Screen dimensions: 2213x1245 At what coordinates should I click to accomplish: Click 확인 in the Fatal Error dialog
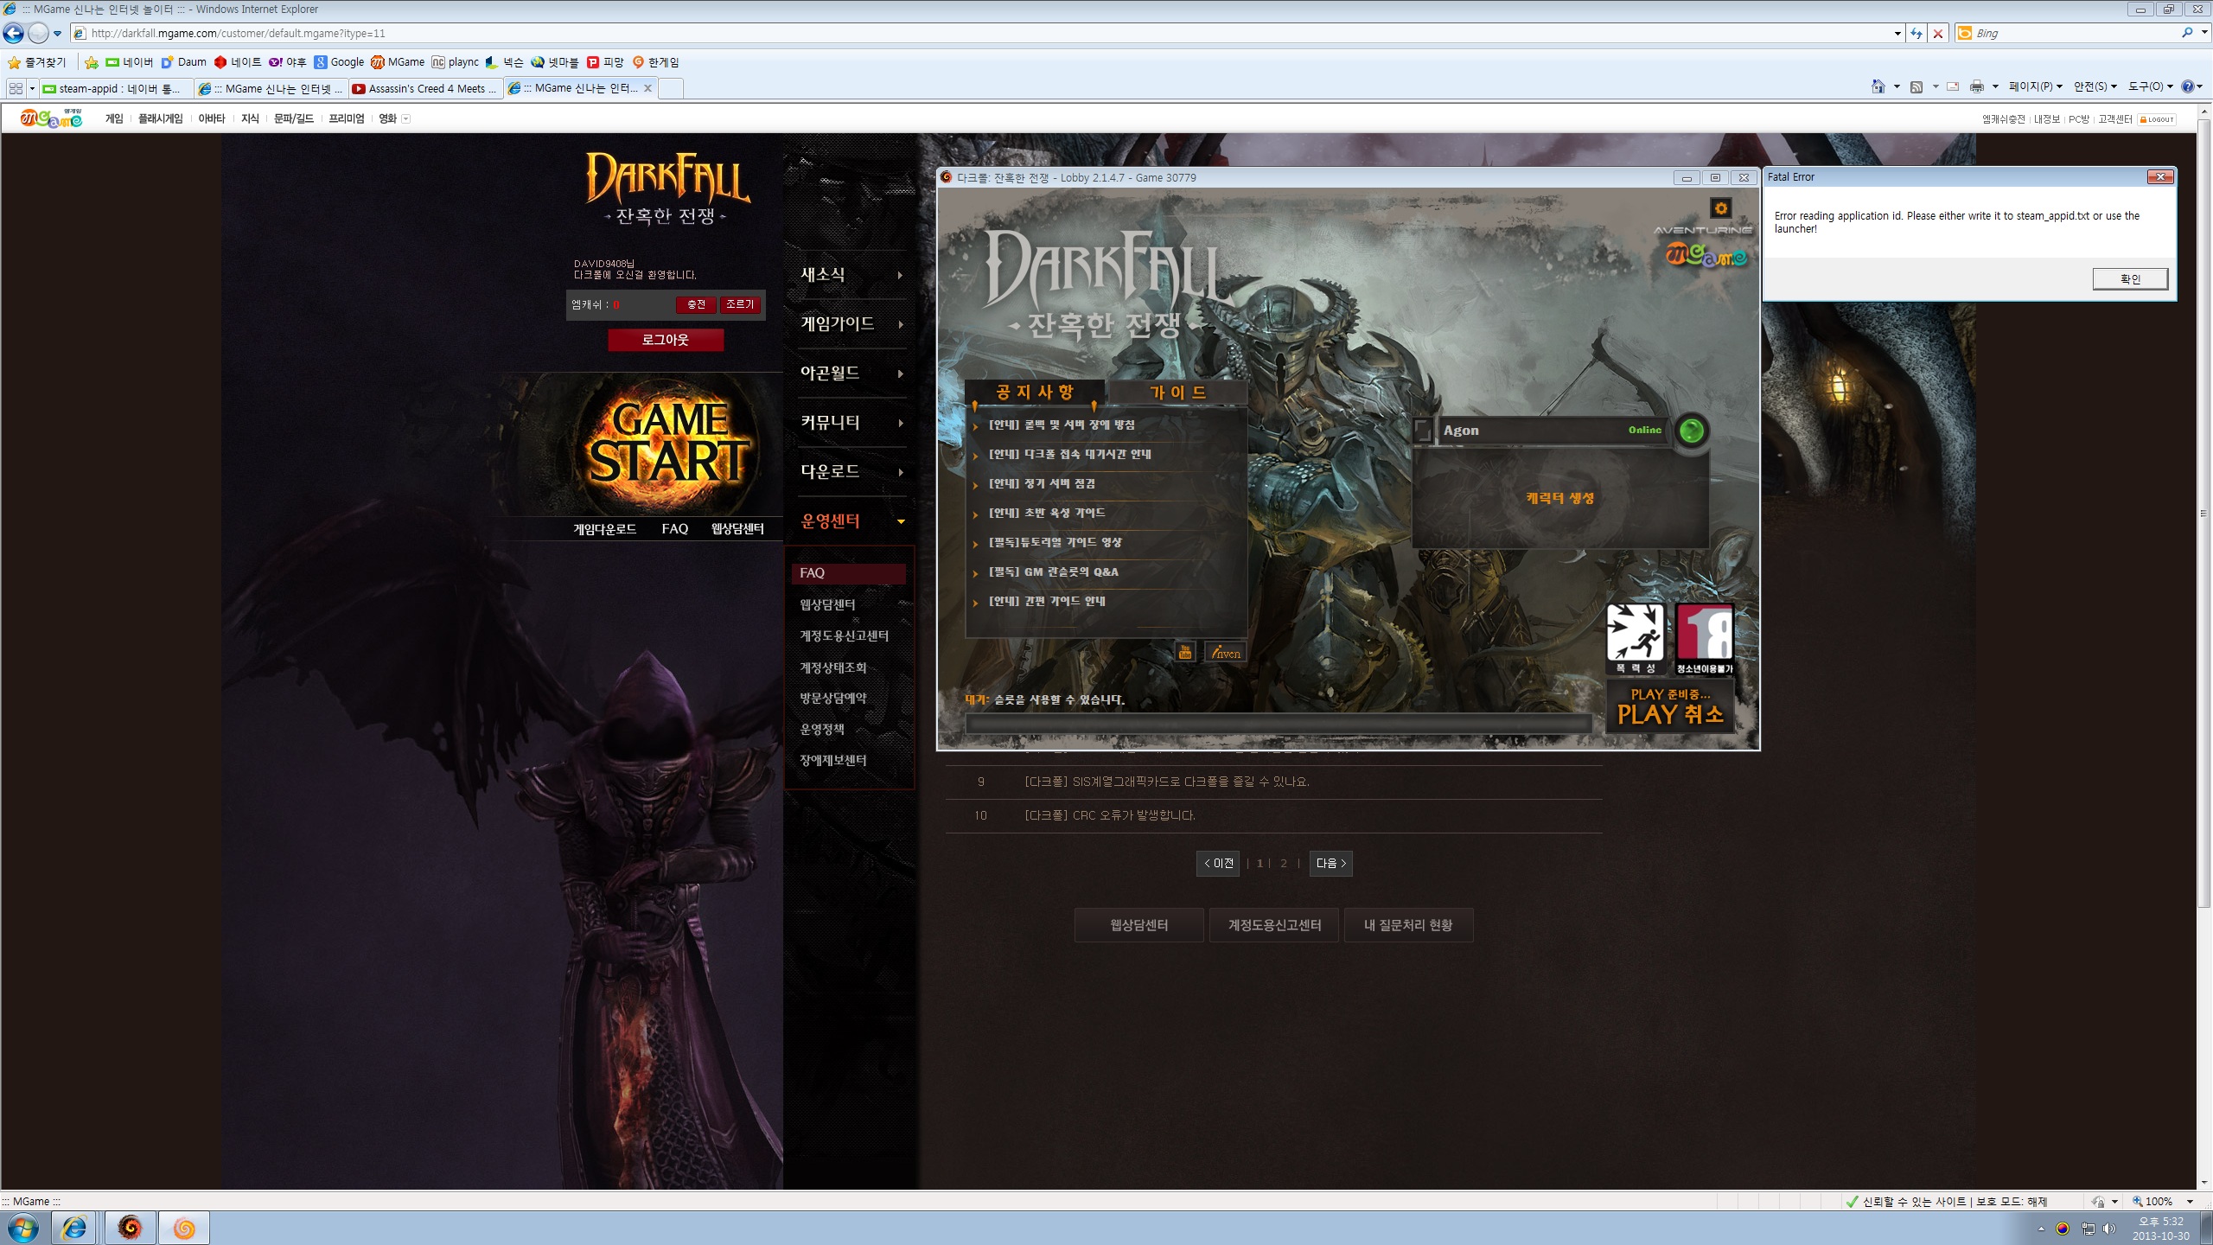[2130, 278]
